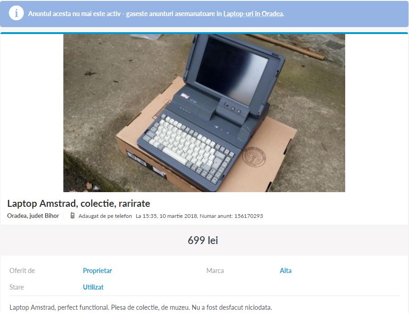The image size is (409, 313).
Task: Click the laptop screen in the photo
Action: (x=231, y=70)
